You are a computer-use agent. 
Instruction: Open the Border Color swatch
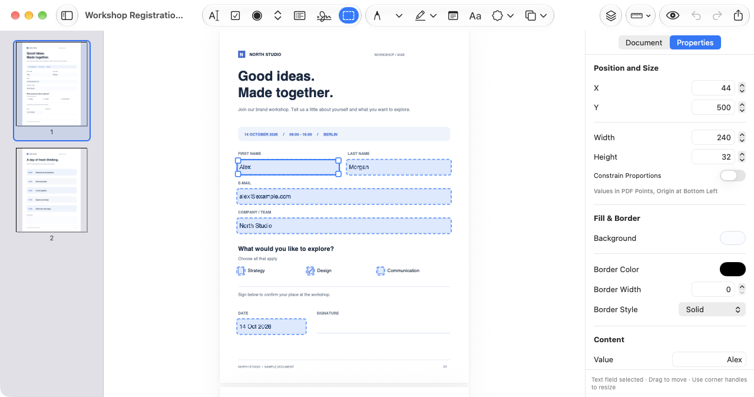733,269
